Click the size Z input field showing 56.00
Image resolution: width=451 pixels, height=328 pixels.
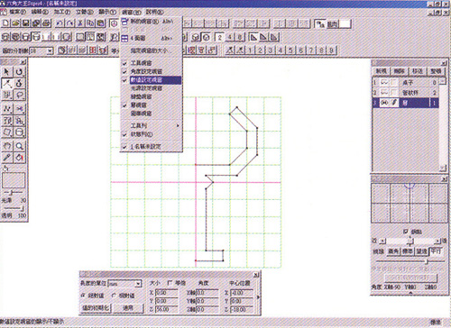tap(166, 309)
